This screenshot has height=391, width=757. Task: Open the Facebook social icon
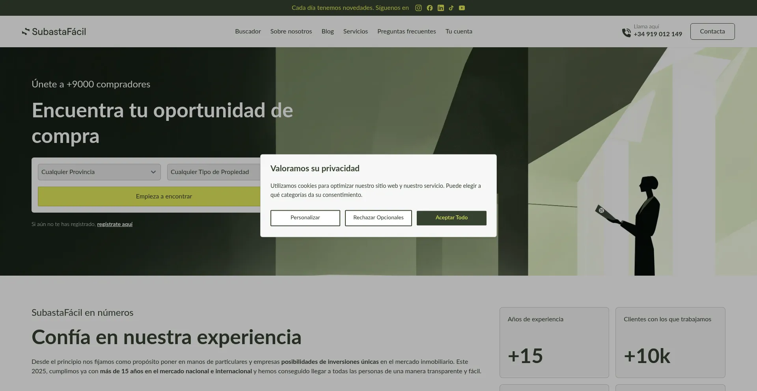point(429,8)
